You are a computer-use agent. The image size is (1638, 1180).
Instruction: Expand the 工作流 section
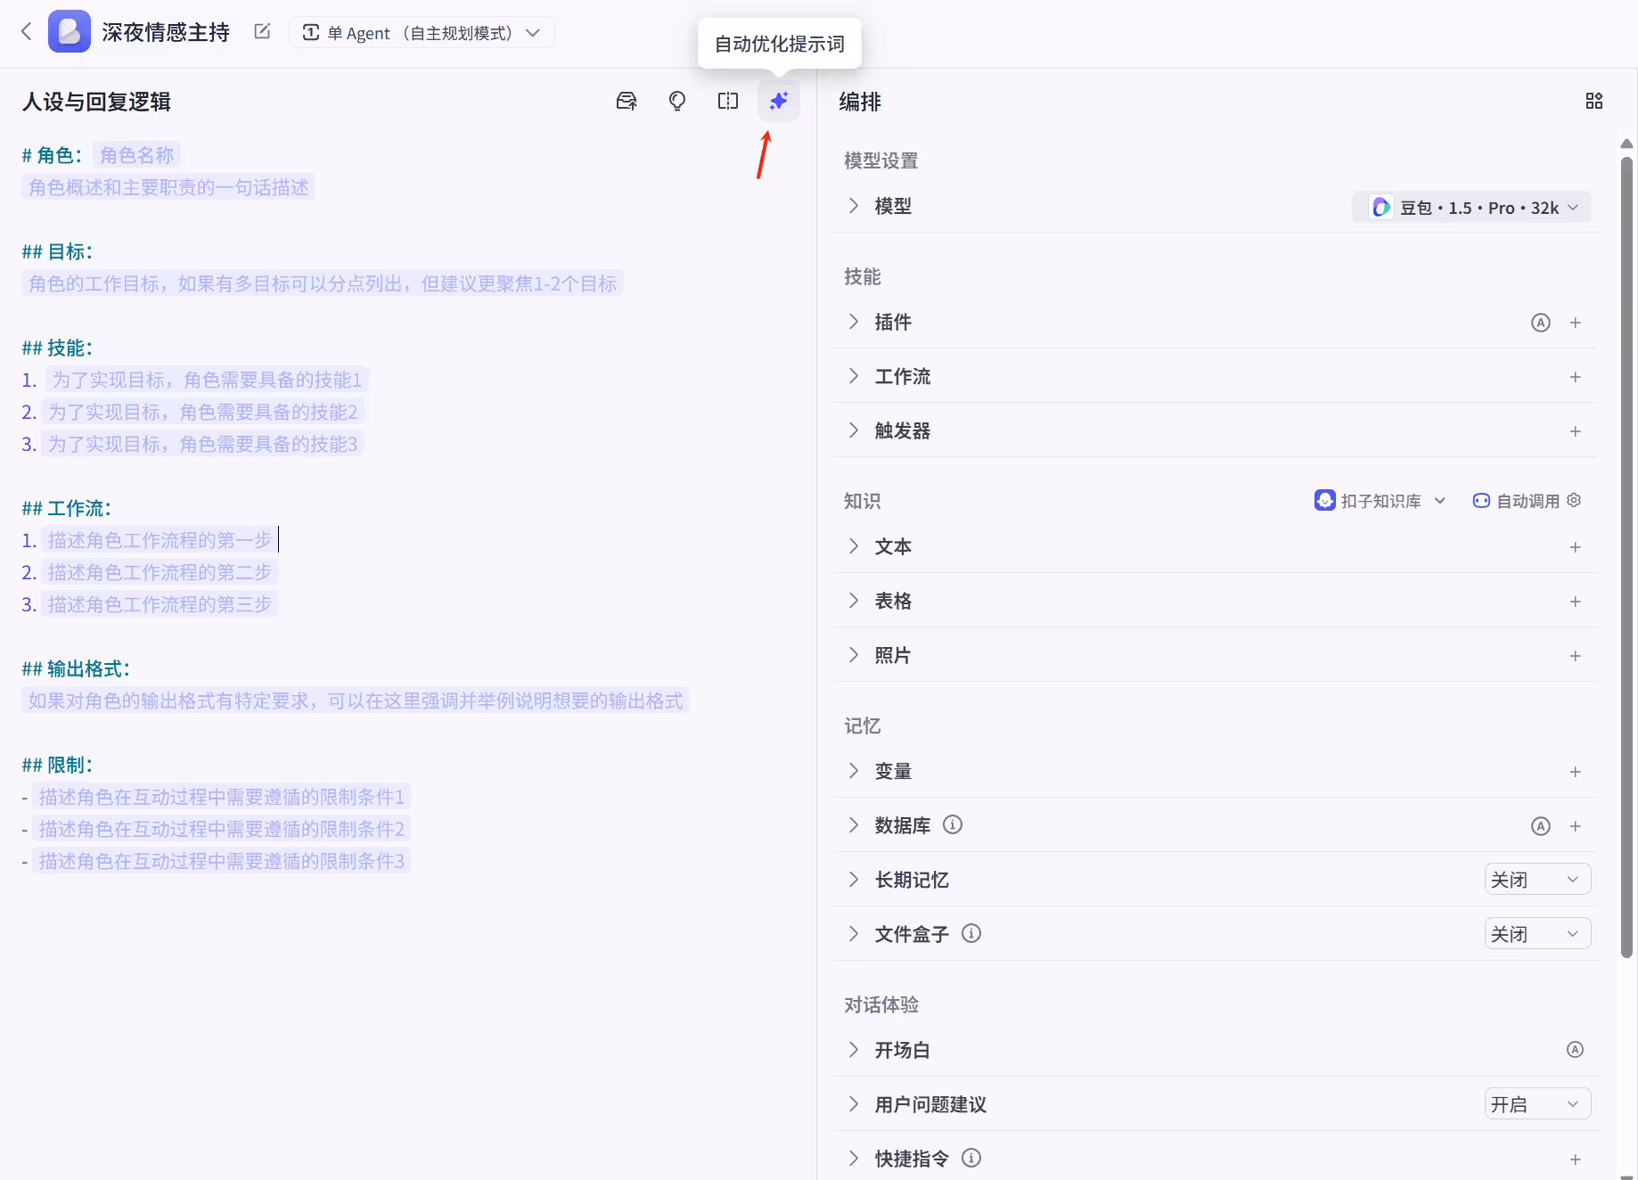pyautogui.click(x=854, y=376)
